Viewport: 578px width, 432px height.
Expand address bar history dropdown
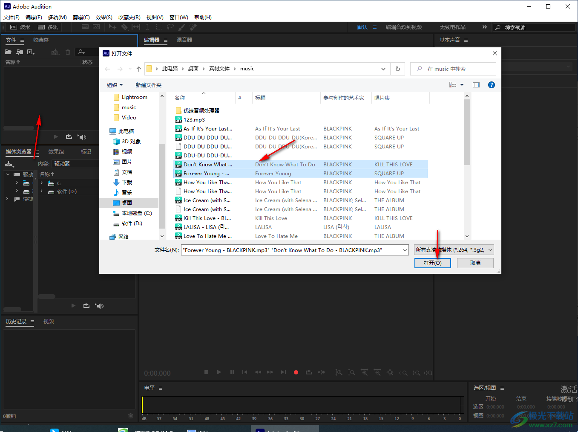click(383, 69)
